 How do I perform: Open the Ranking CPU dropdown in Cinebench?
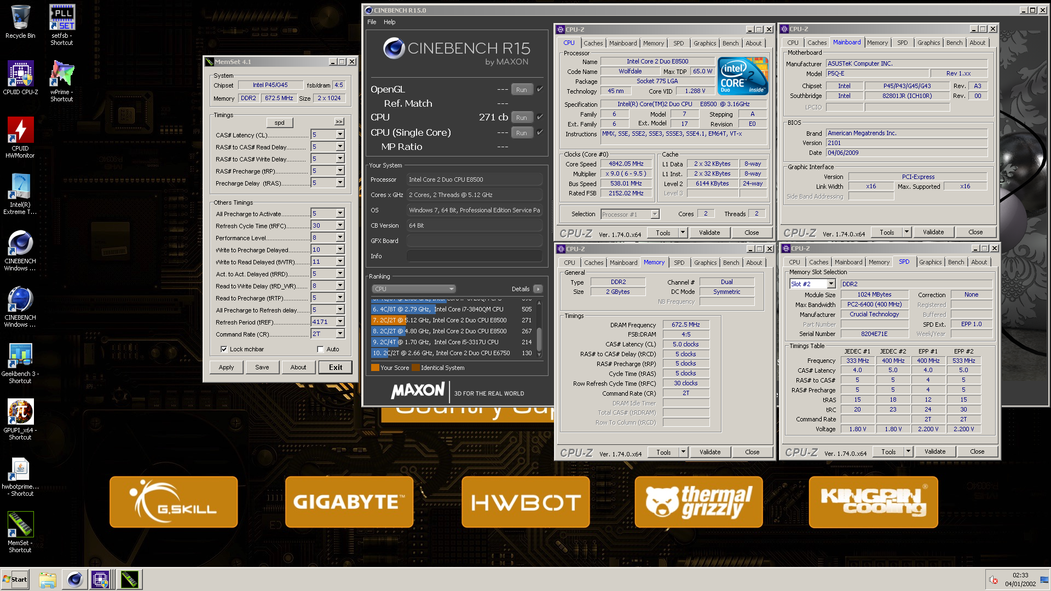414,289
